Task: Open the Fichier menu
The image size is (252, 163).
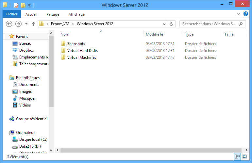Action: (x=12, y=14)
